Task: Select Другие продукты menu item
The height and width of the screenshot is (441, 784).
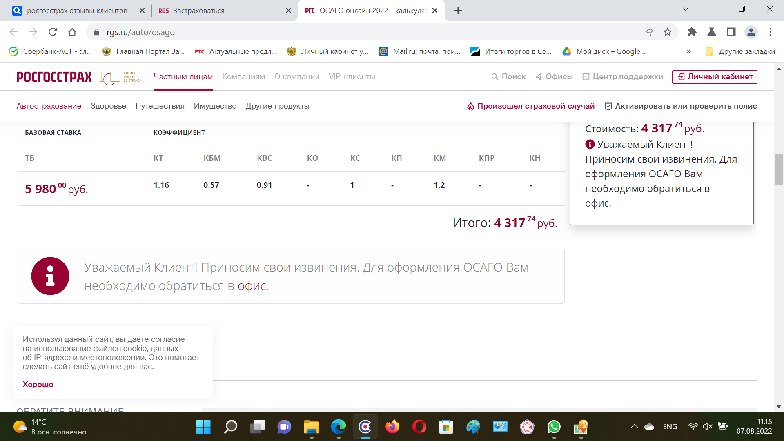Action: [x=278, y=106]
